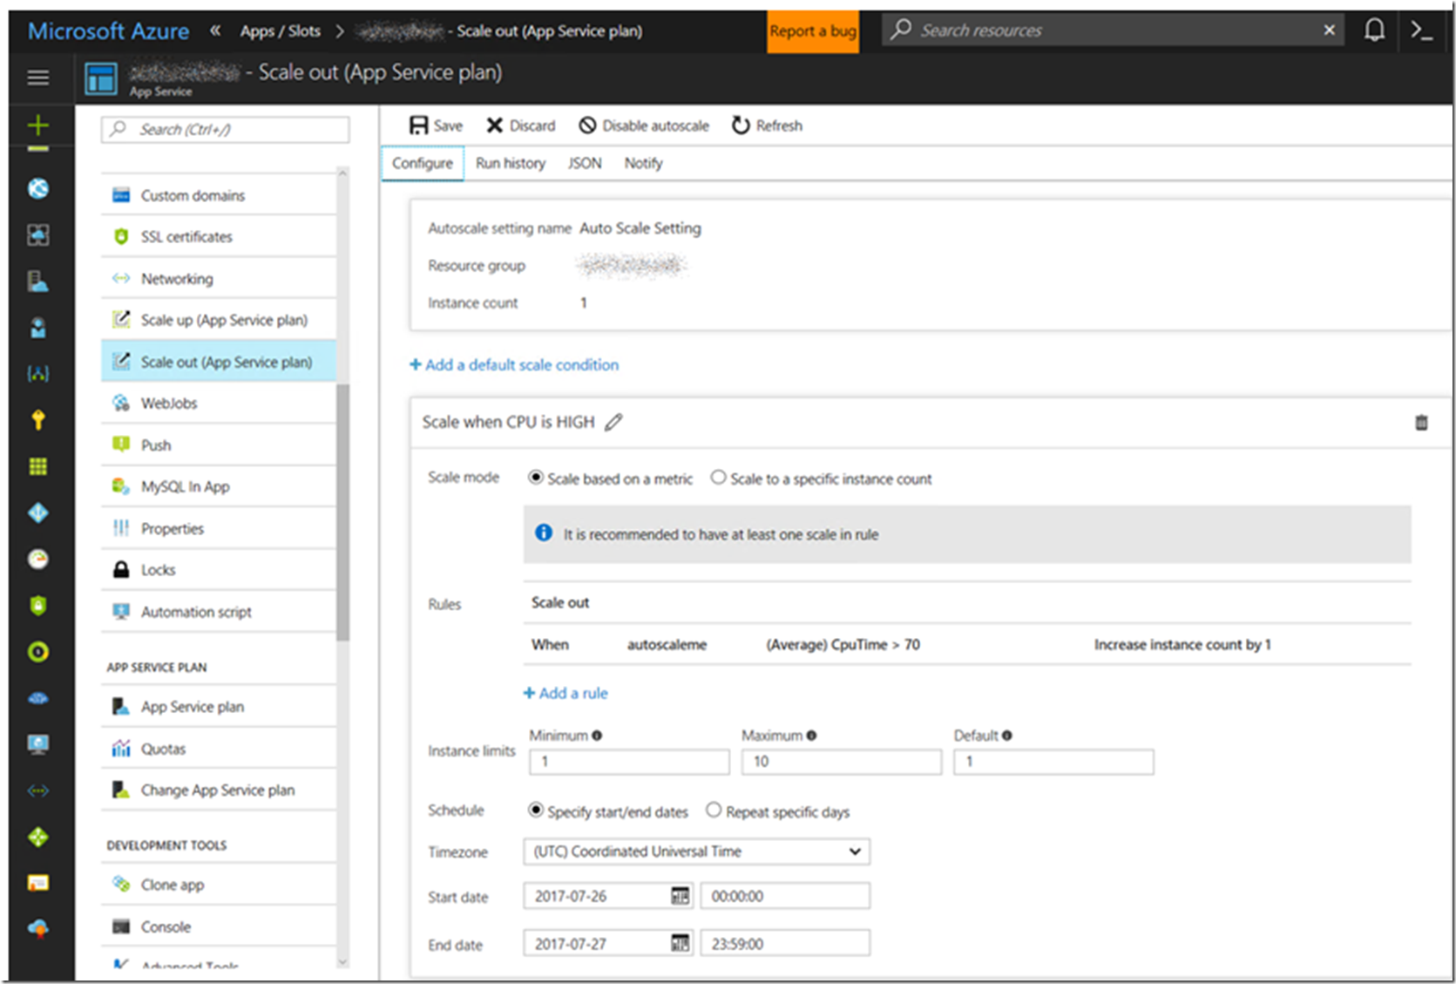Click the Minimum instance limit field
1456x984 pixels.
click(629, 762)
